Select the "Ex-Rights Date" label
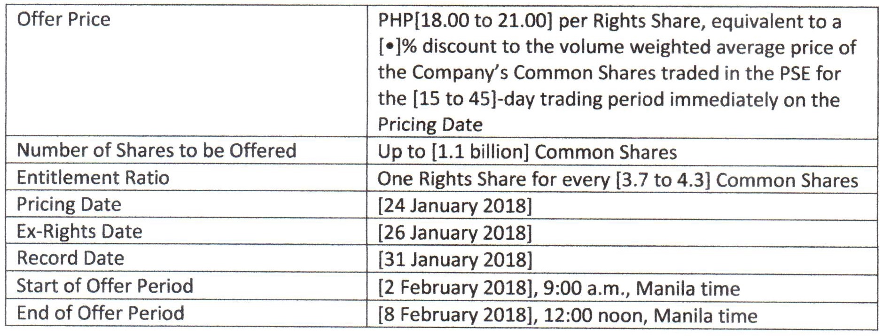 79,231
